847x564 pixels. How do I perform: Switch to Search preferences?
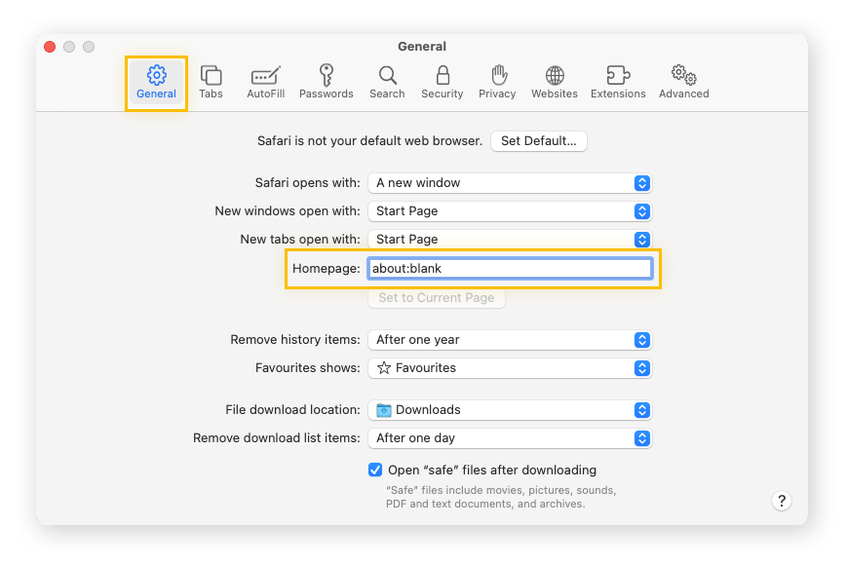click(x=387, y=83)
